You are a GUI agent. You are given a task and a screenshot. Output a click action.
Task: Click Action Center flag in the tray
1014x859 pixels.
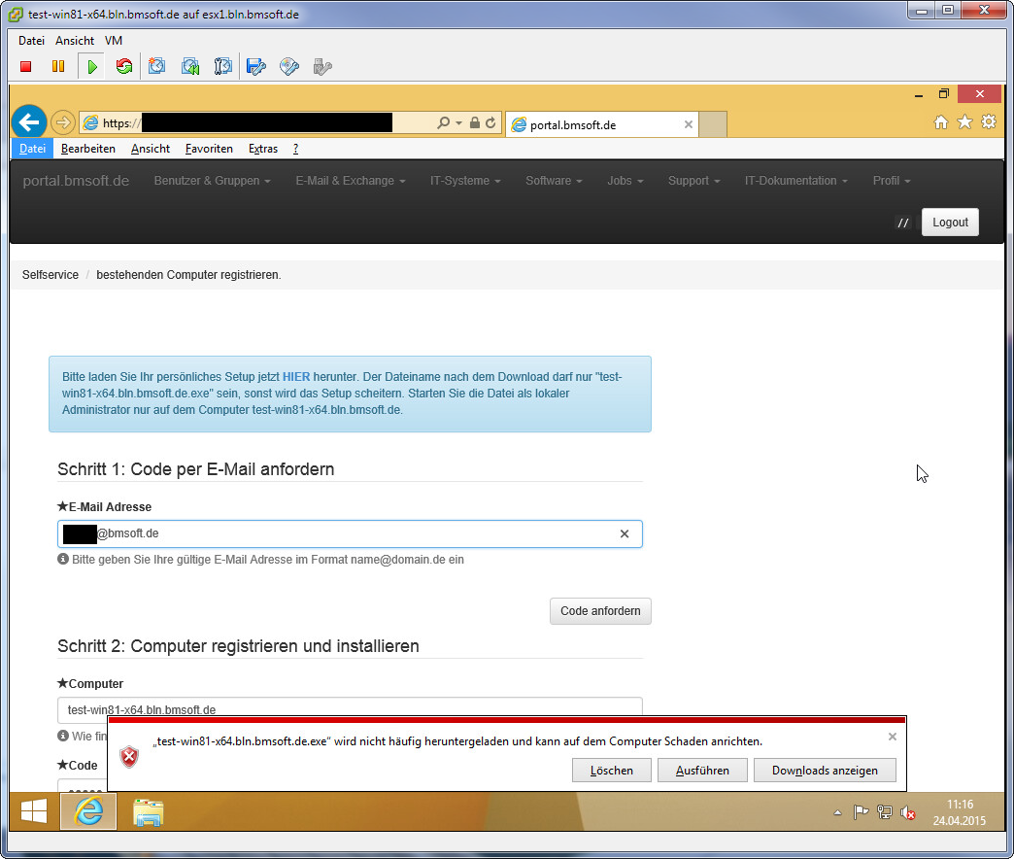(x=861, y=812)
